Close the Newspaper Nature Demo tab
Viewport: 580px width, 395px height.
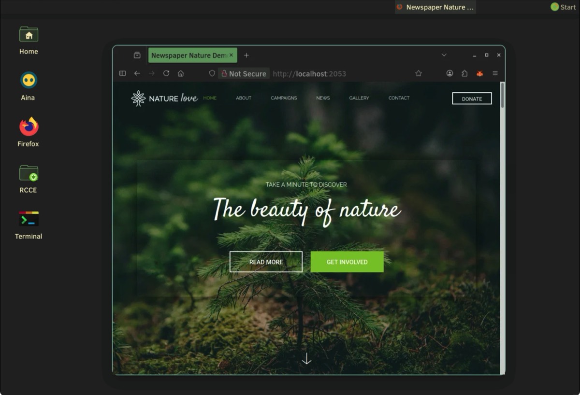click(231, 55)
